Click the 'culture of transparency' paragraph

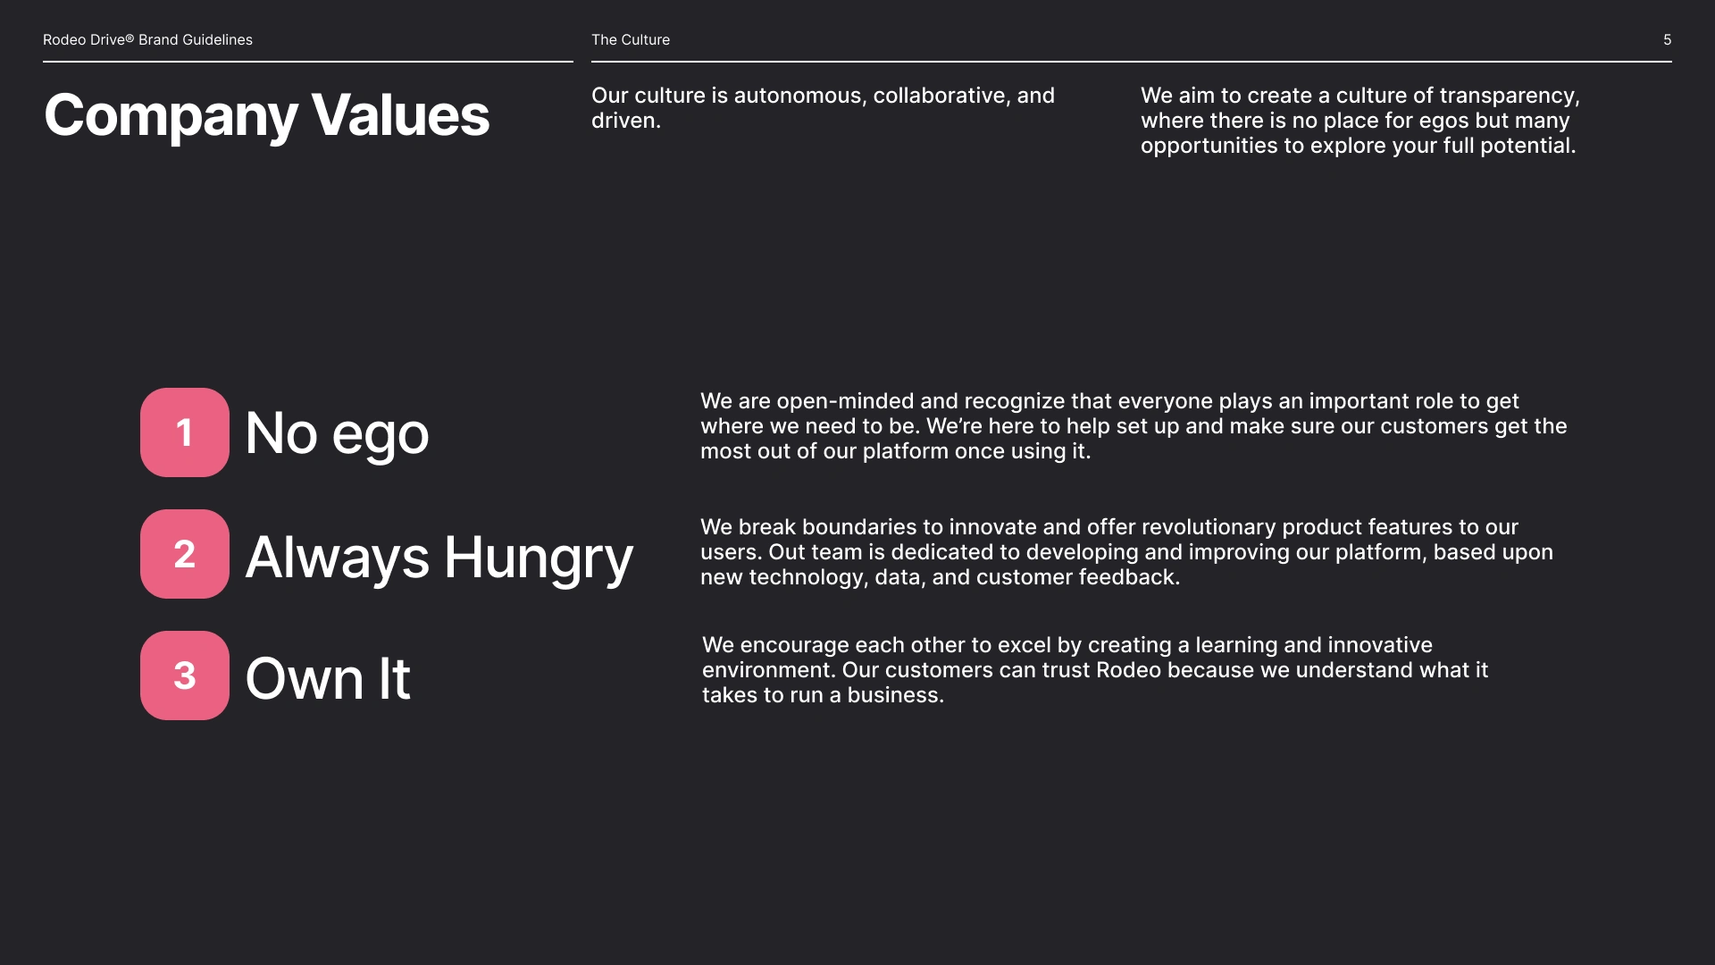pyautogui.click(x=1360, y=120)
